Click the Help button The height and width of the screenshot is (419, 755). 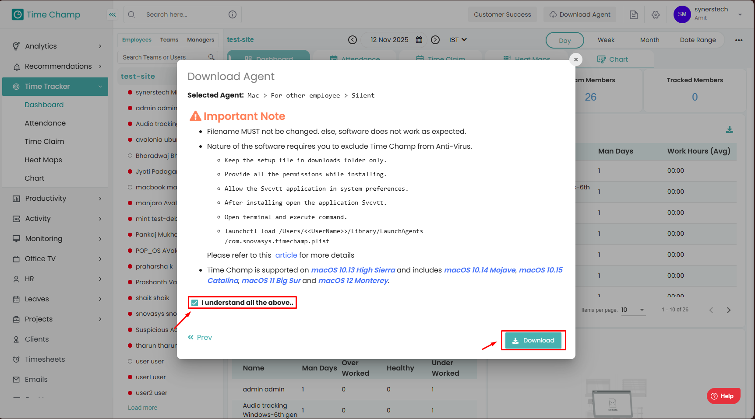[x=723, y=396]
